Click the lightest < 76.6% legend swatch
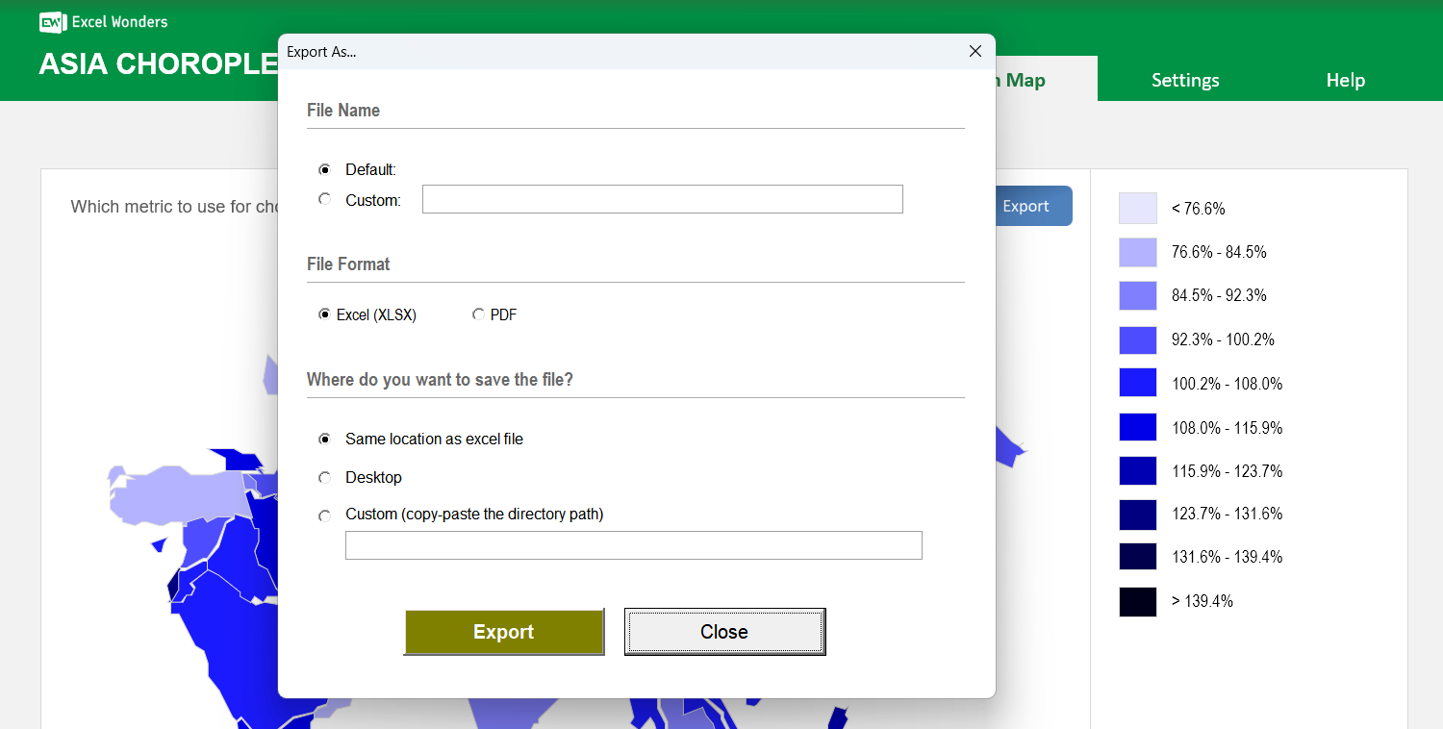 pos(1137,209)
